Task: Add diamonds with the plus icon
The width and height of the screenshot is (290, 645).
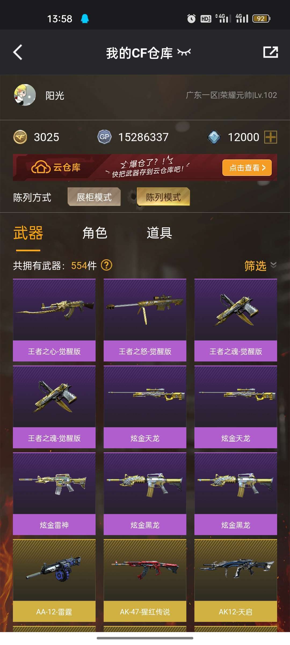Action: click(271, 137)
